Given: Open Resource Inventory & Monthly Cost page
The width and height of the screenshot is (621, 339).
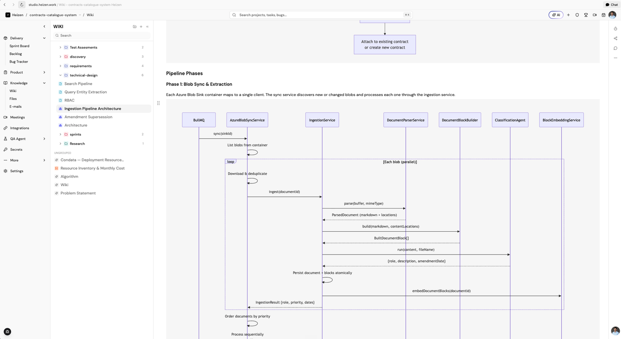Looking at the screenshot, I should pos(93,168).
